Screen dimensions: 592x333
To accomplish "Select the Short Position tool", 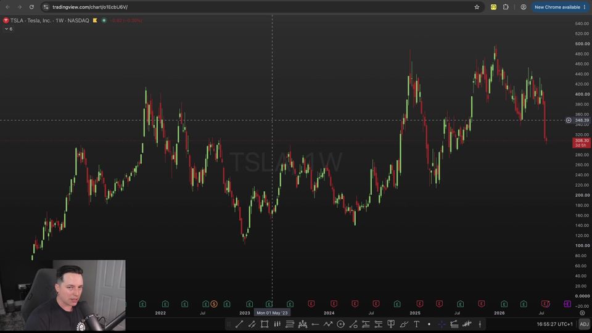I will (378, 324).
